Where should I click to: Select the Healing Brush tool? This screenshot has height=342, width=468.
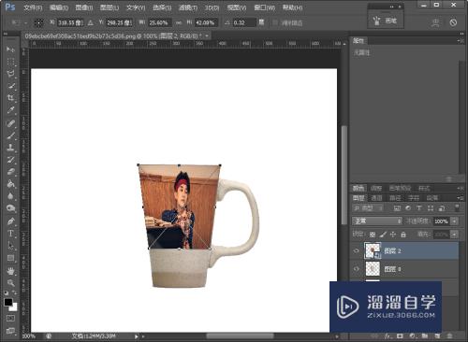[x=10, y=122]
